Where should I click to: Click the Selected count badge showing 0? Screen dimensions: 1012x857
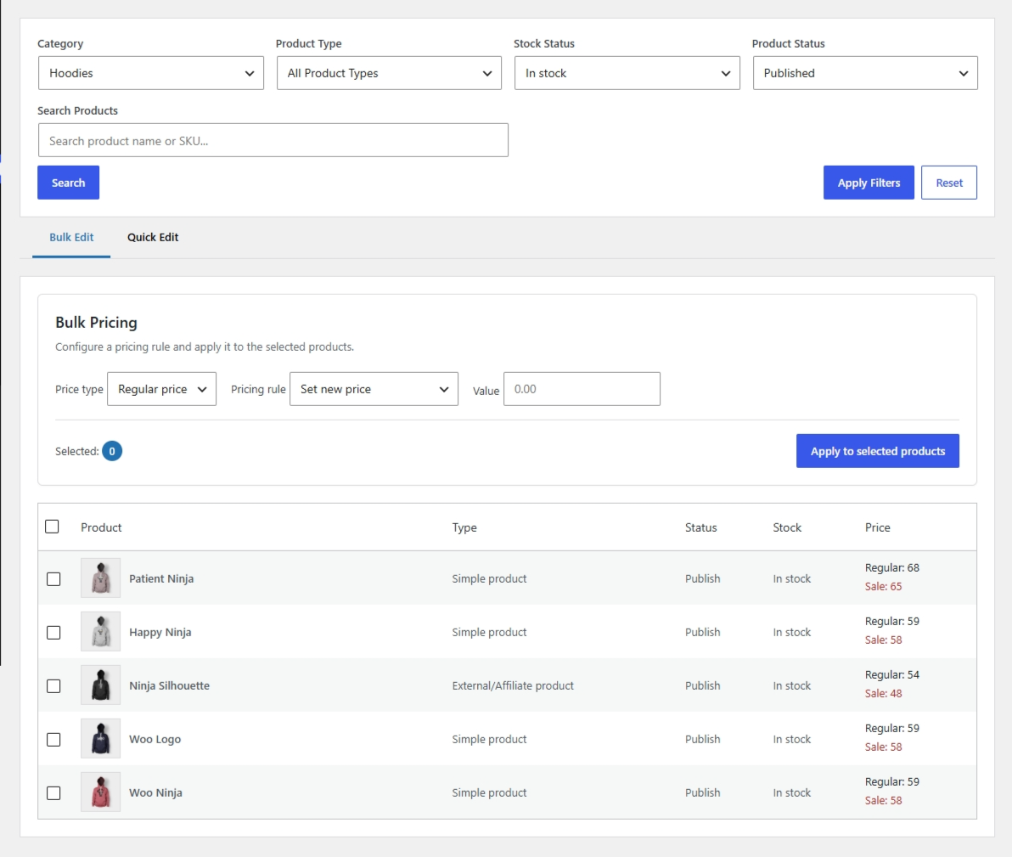112,451
